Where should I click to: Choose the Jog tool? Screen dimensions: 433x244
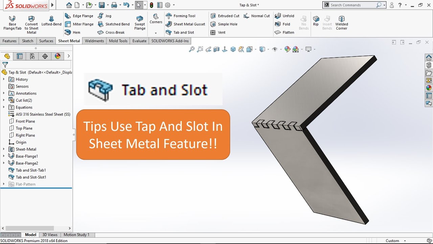(x=104, y=16)
